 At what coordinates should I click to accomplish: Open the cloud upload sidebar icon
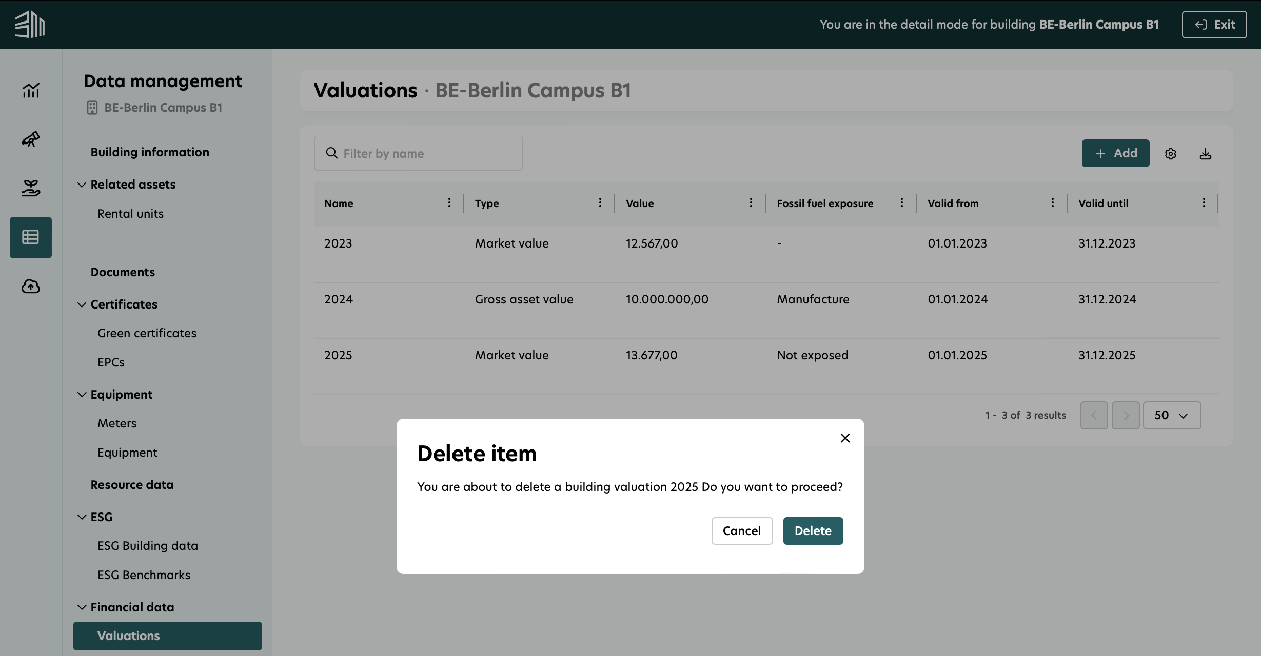30,286
